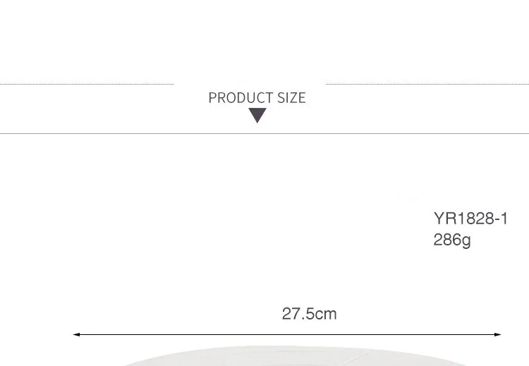
Task: Click the dotted line right of heading
Action: [427, 84]
